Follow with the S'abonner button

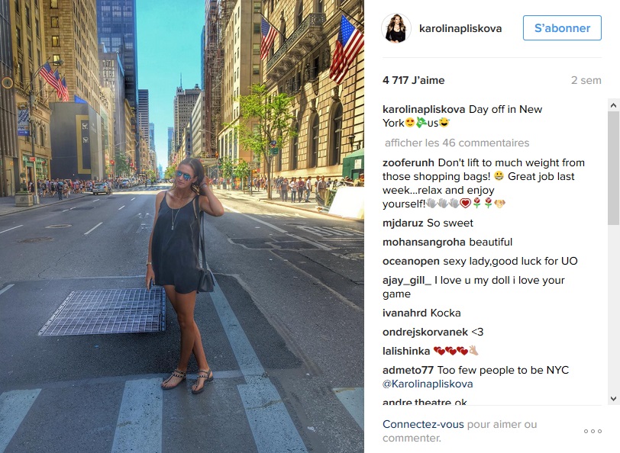pyautogui.click(x=562, y=28)
